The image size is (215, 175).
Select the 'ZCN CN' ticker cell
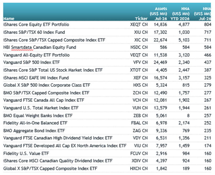140,93
